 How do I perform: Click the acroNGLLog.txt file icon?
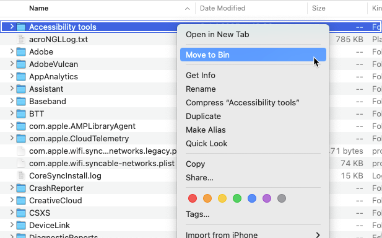click(x=21, y=39)
